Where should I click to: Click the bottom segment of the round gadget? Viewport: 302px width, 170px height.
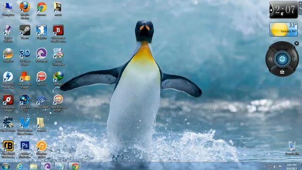click(x=282, y=72)
